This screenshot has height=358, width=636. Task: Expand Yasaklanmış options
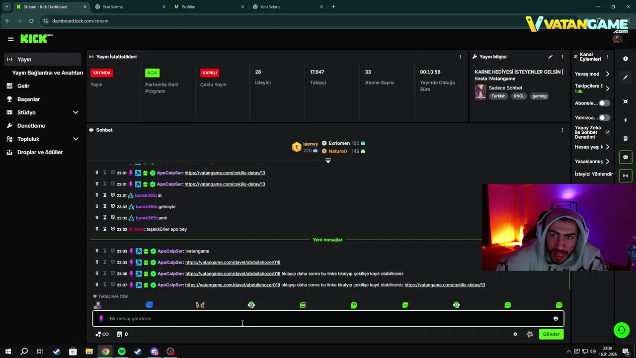(607, 161)
